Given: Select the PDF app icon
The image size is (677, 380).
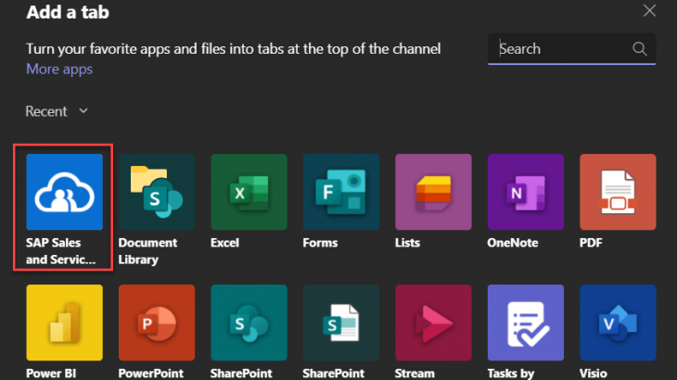Looking at the screenshot, I should [618, 192].
